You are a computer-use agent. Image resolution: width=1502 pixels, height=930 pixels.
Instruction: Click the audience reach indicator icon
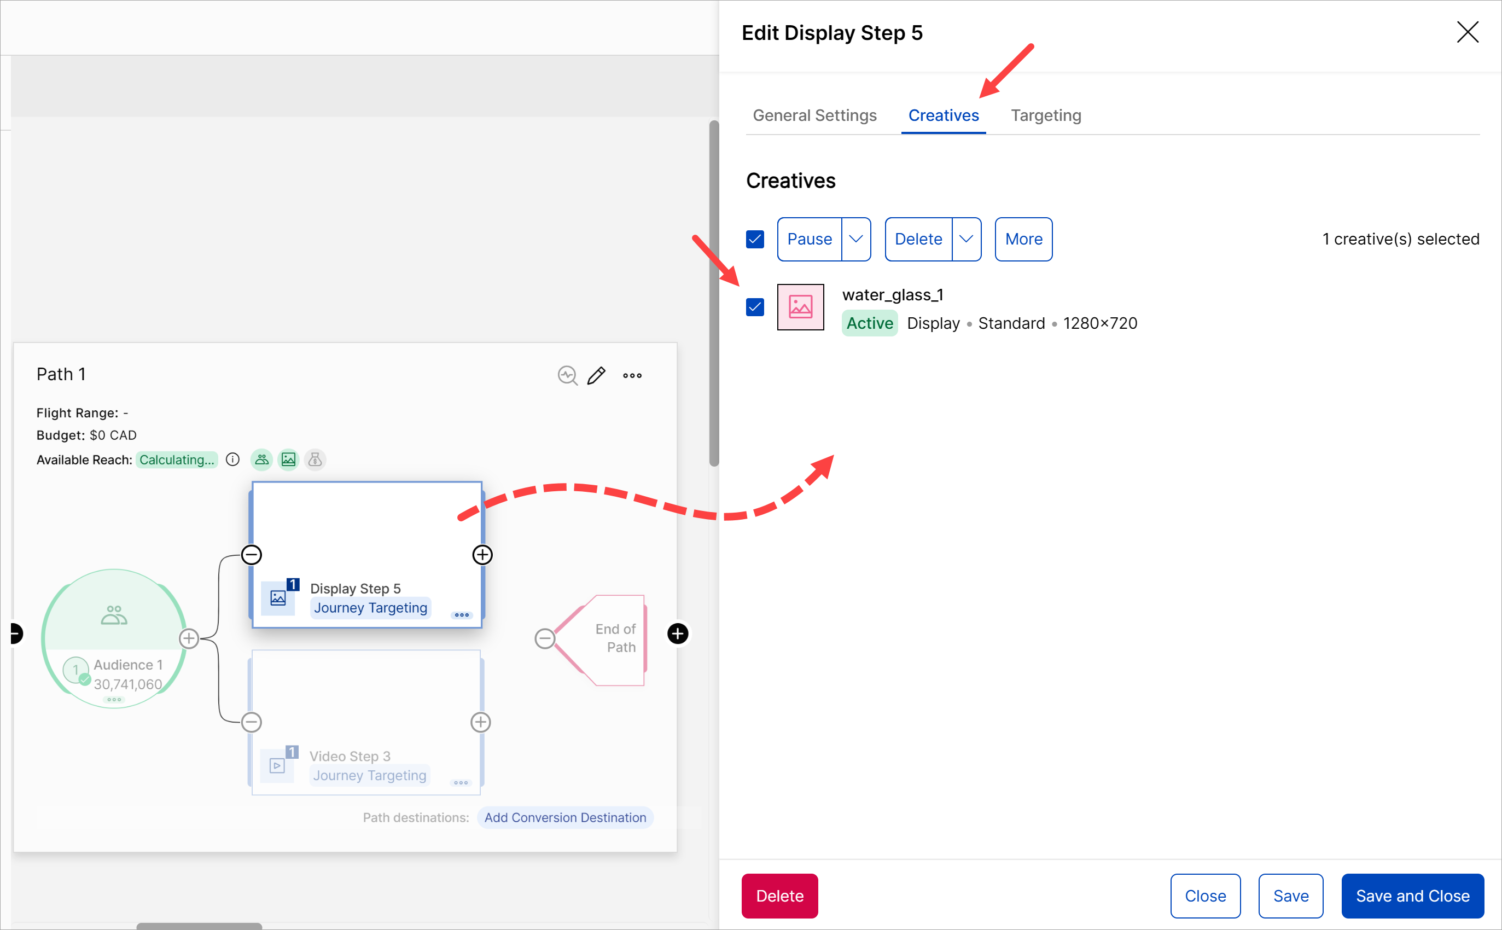tap(262, 460)
